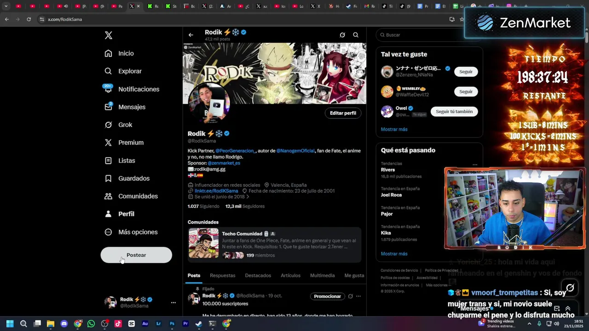The image size is (589, 331).
Task: Open Premiere Pro from the taskbar
Action: (185, 324)
